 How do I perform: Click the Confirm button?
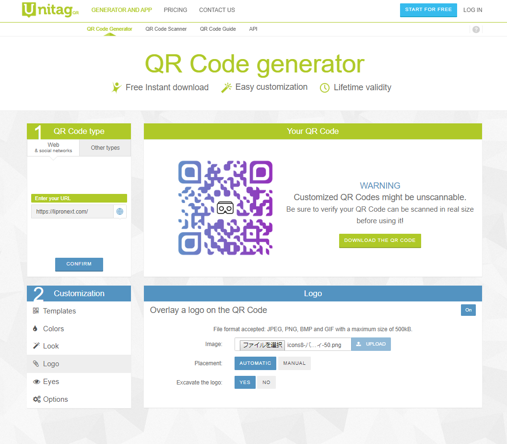(79, 264)
